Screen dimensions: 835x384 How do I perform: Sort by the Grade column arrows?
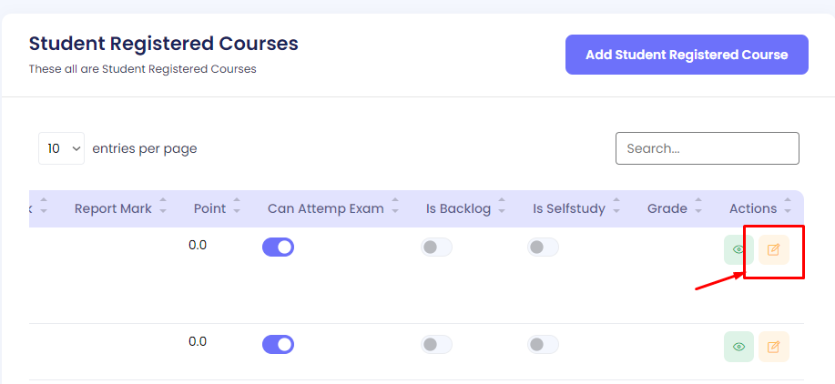pyautogui.click(x=698, y=208)
